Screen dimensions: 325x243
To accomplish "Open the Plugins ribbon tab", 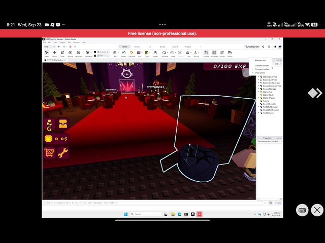I will tap(188, 47).
